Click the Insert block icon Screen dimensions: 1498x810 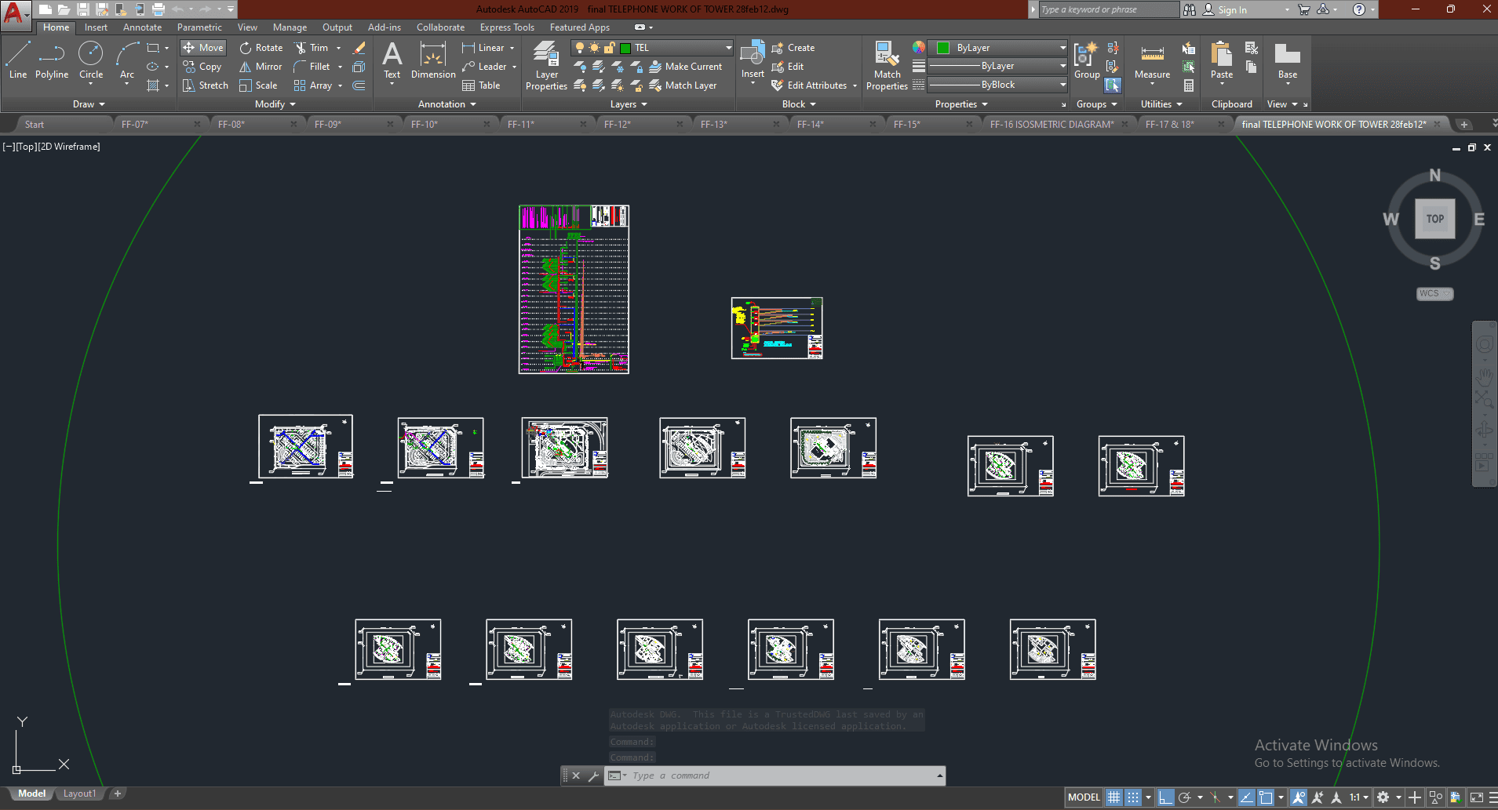click(753, 55)
